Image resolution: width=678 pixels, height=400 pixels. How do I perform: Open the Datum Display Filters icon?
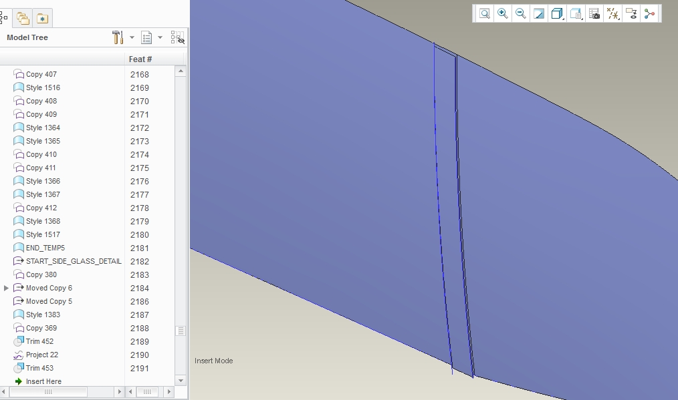612,14
